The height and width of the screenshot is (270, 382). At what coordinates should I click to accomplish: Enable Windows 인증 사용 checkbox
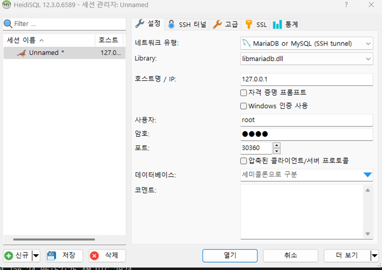(x=243, y=106)
